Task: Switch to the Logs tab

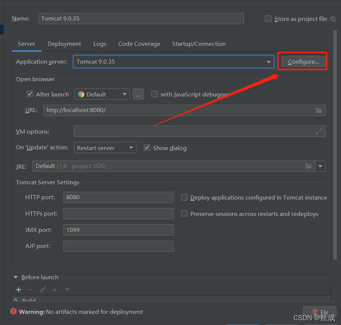Action: point(100,44)
